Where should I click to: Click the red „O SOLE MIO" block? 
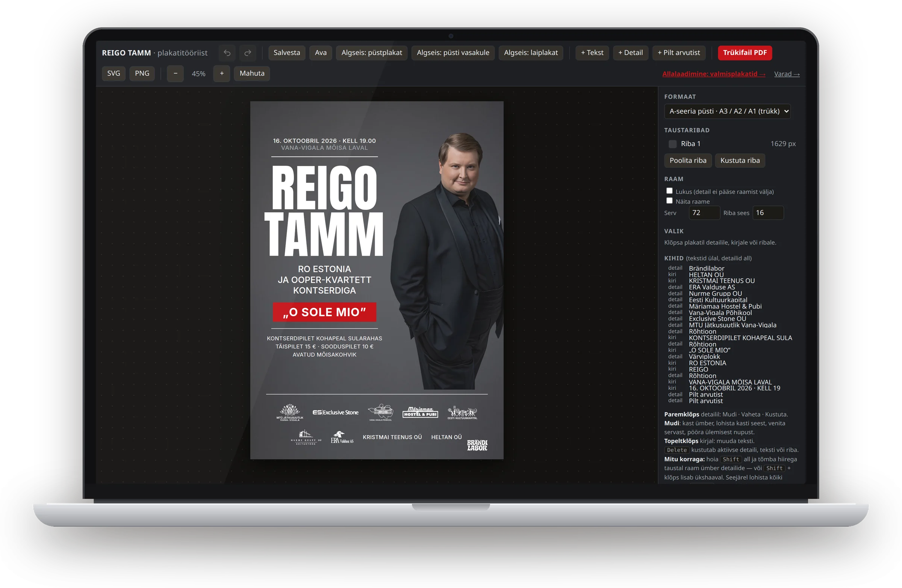pyautogui.click(x=324, y=312)
